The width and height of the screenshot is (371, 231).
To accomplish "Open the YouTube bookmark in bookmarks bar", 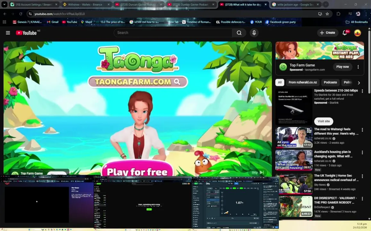I will [x=70, y=22].
